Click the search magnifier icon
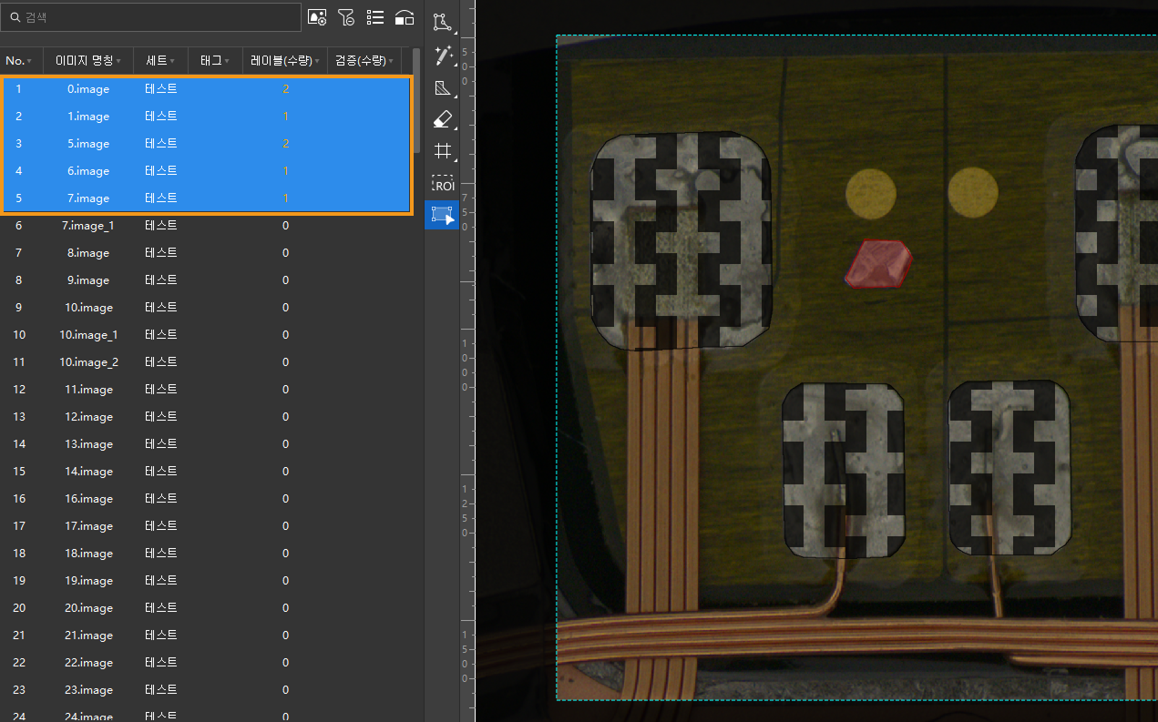Image resolution: width=1158 pixels, height=722 pixels. (x=15, y=17)
